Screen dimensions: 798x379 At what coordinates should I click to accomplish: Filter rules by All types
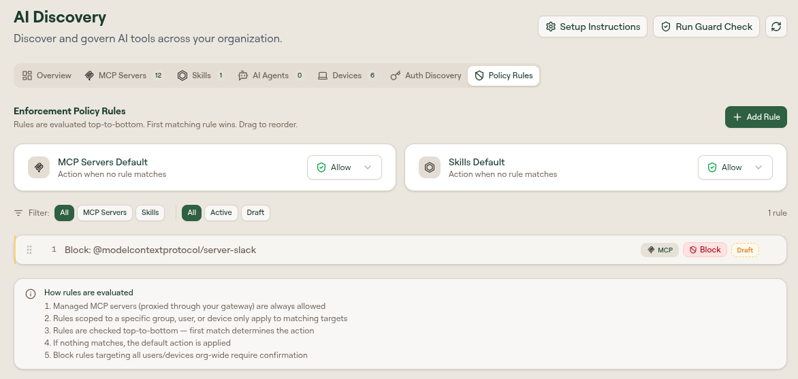(64, 213)
